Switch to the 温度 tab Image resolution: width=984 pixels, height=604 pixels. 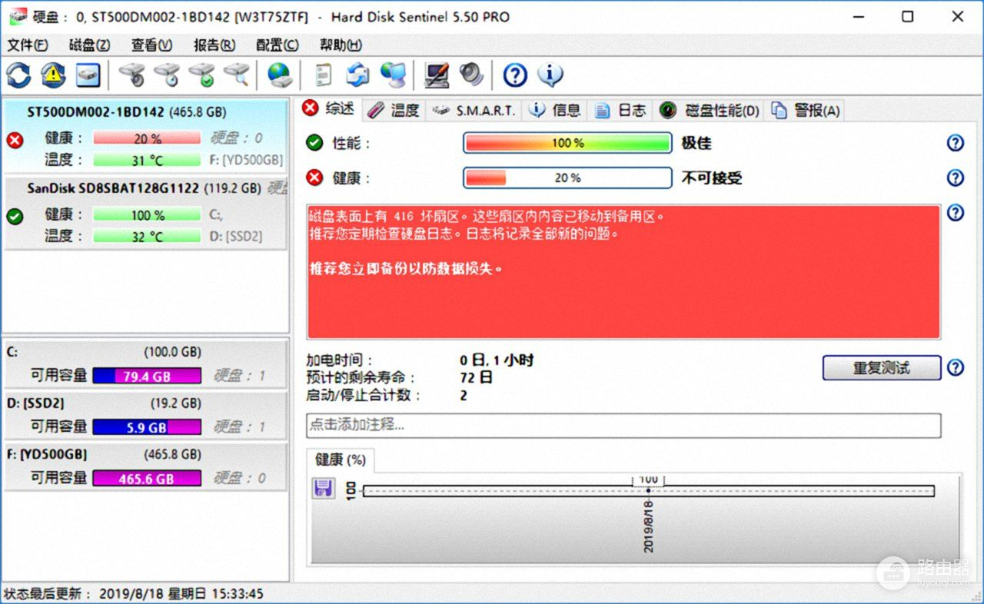(x=394, y=110)
